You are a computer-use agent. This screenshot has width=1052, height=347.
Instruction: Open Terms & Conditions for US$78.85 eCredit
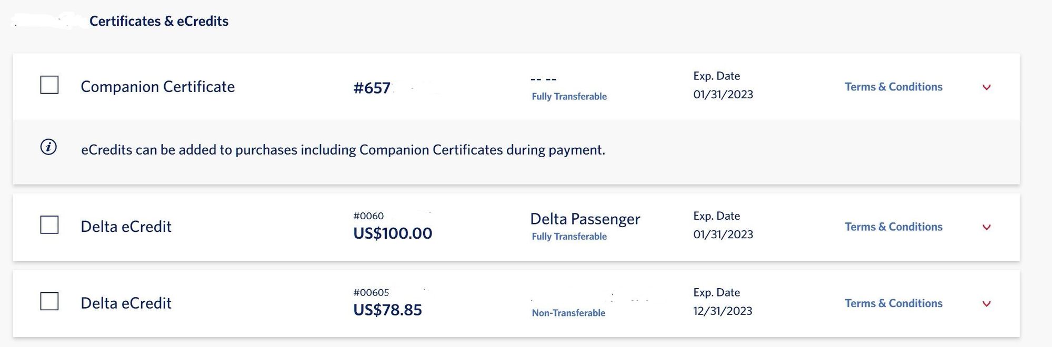(894, 303)
